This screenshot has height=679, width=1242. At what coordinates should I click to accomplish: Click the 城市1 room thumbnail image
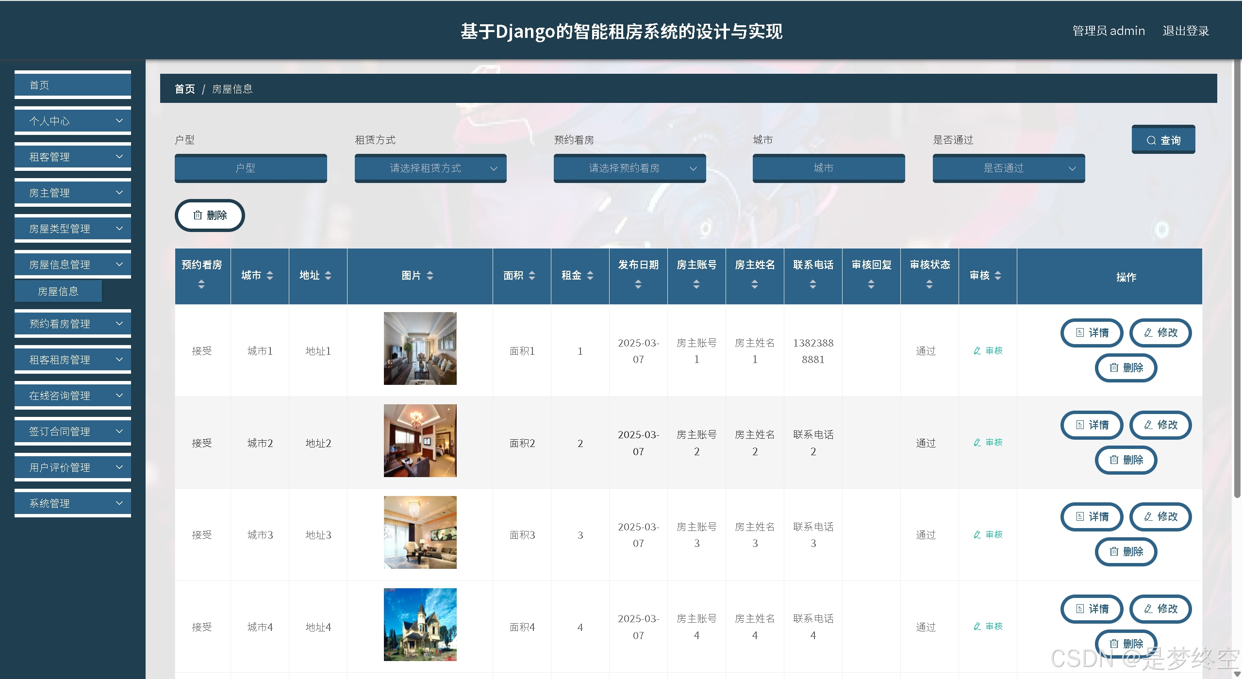coord(420,348)
